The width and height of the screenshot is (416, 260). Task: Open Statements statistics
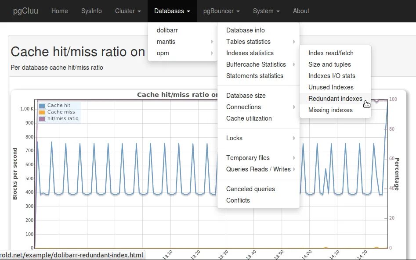point(258,76)
